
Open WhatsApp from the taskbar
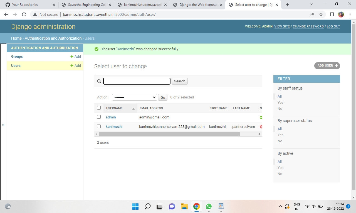209,206
